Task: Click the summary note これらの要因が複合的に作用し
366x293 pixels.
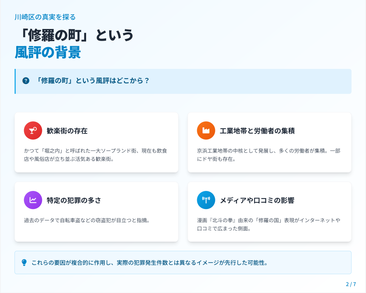Action: [x=150, y=263]
